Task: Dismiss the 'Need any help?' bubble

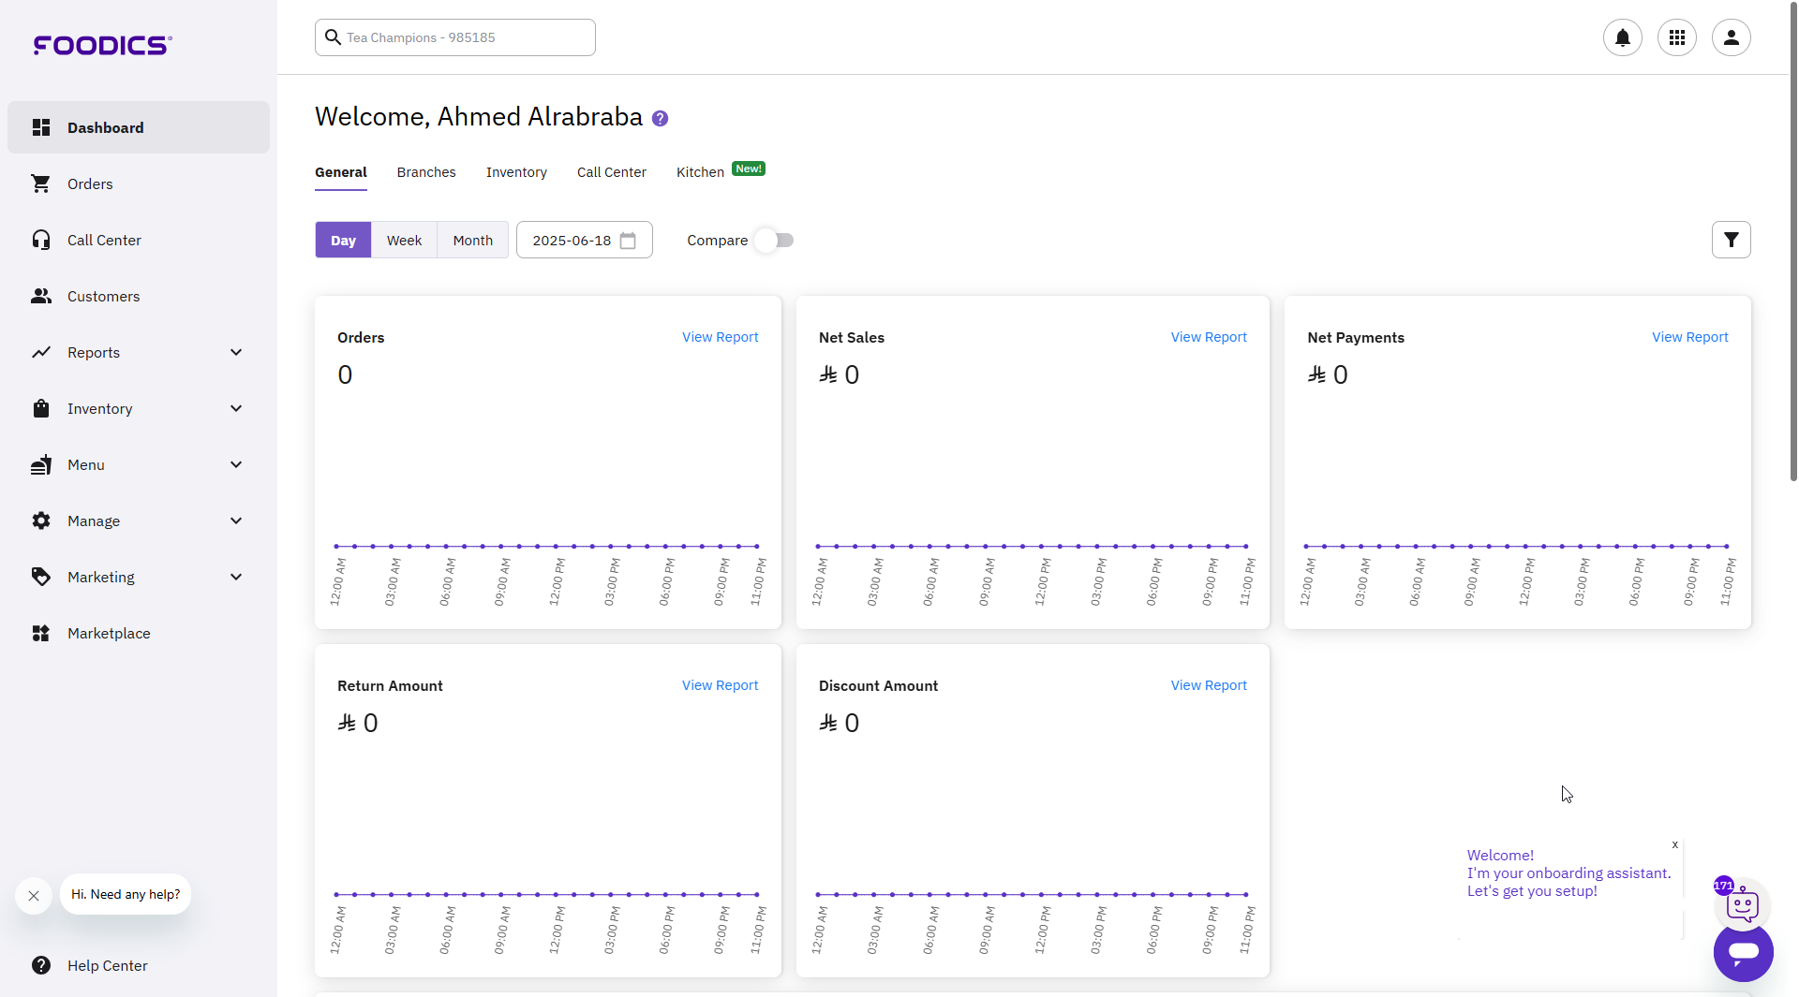Action: [x=34, y=896]
